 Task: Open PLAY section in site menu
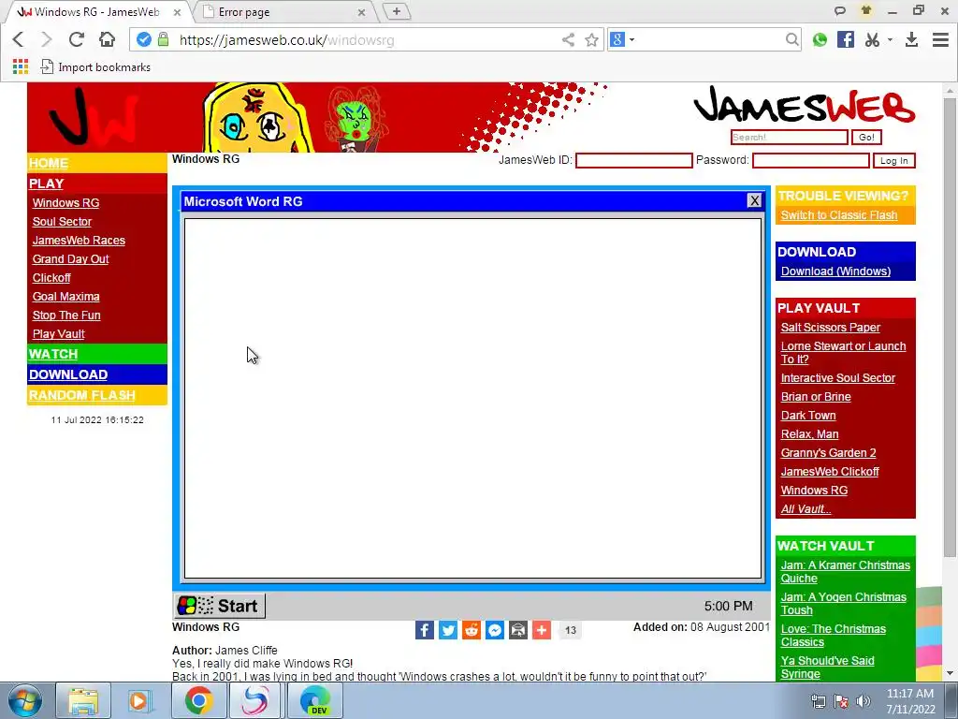coord(46,183)
